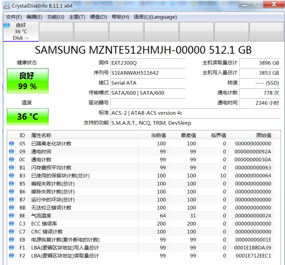
Task: Click status orb for attribute B5
Action: pos(12,183)
